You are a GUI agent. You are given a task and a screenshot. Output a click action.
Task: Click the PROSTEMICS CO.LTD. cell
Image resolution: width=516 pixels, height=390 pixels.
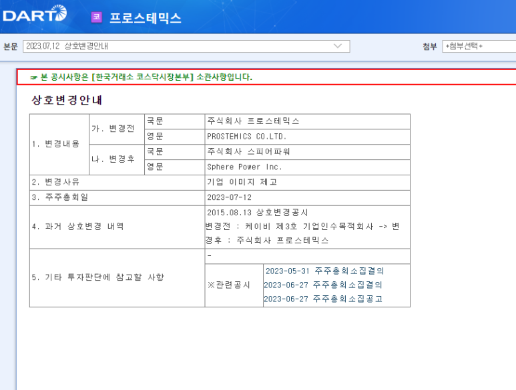(307, 137)
